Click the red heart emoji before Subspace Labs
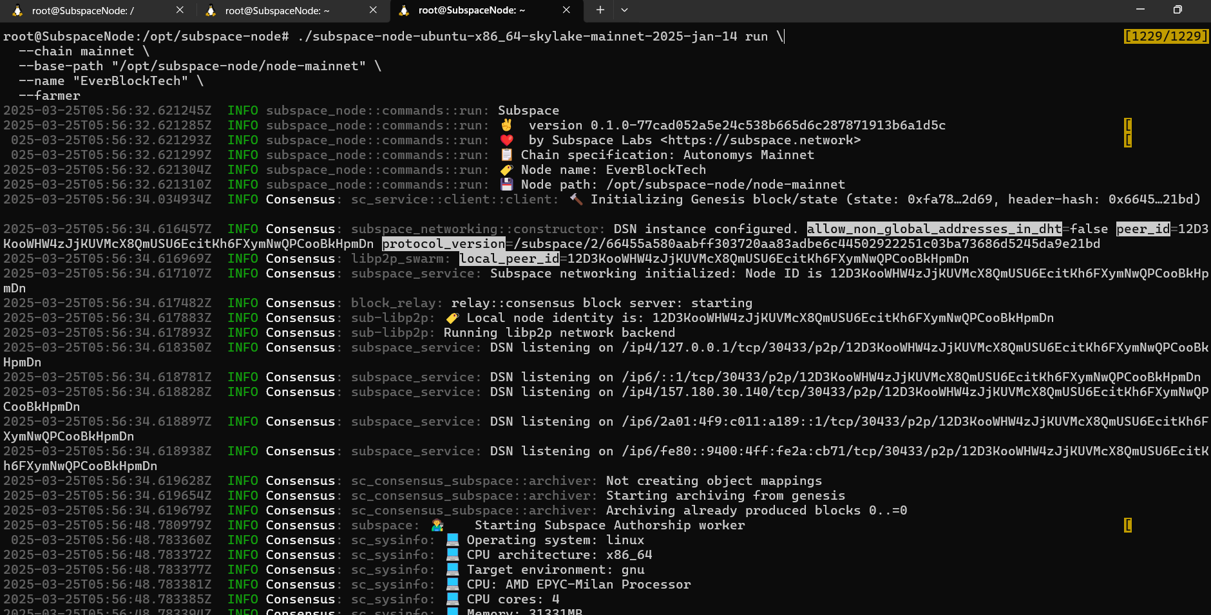This screenshot has height=615, width=1211. pos(507,140)
